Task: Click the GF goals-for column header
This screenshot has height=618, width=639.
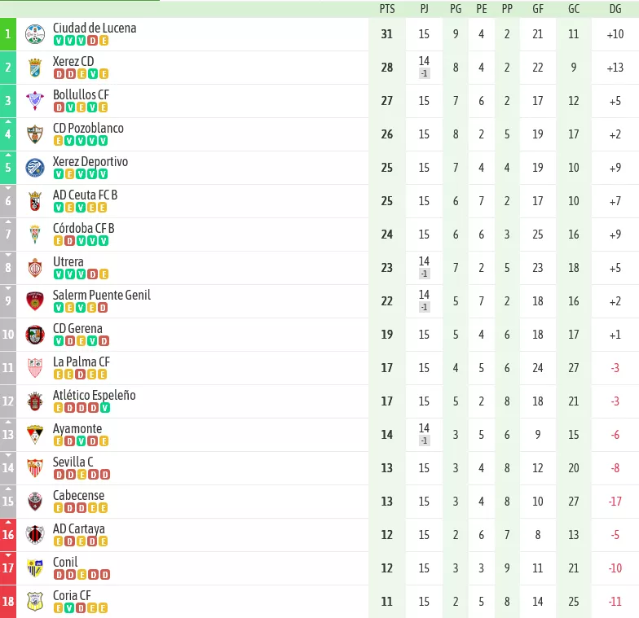Action: pyautogui.click(x=538, y=9)
